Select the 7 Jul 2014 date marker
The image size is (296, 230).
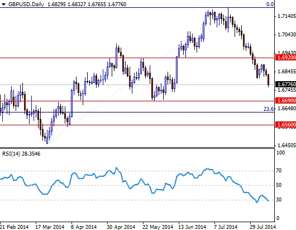tap(226, 227)
